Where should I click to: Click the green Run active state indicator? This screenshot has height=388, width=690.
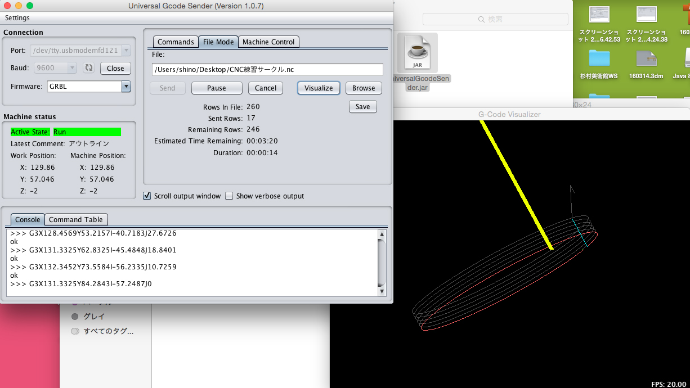coord(87,132)
